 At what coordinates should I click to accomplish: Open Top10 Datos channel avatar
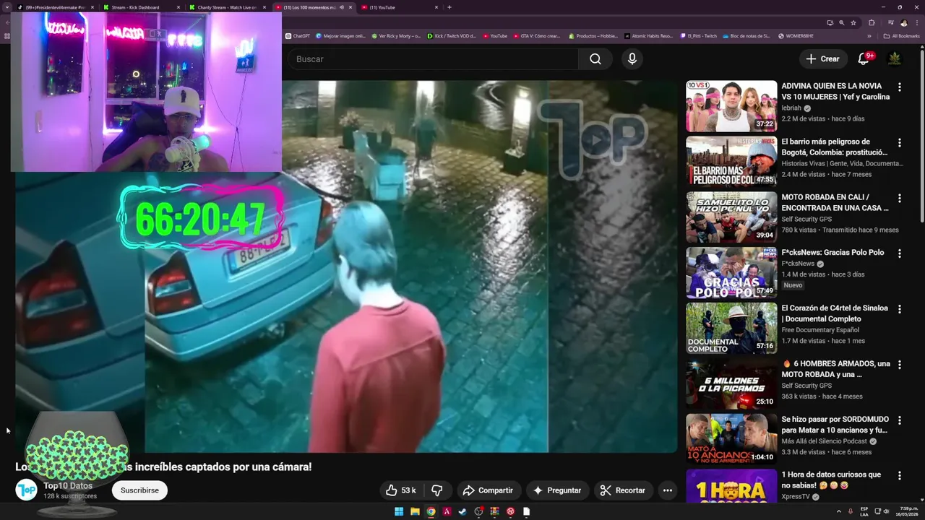coord(27,490)
